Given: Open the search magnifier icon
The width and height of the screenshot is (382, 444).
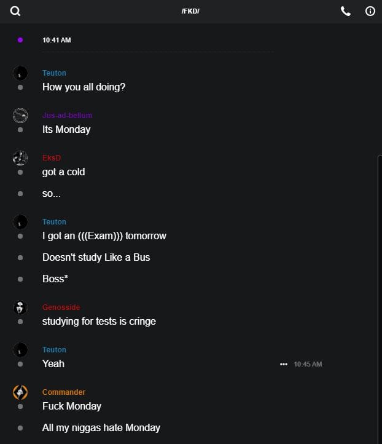Looking at the screenshot, I should pos(15,11).
